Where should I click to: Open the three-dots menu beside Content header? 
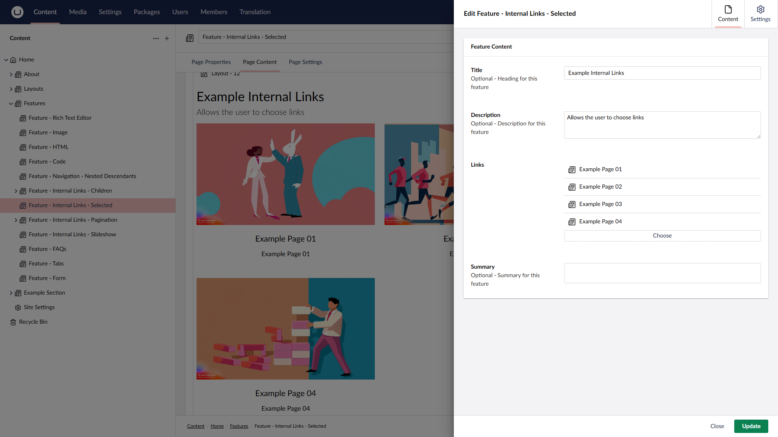tap(156, 38)
